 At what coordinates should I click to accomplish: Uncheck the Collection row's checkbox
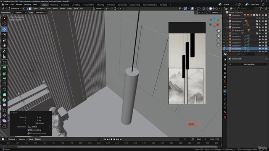point(257,15)
